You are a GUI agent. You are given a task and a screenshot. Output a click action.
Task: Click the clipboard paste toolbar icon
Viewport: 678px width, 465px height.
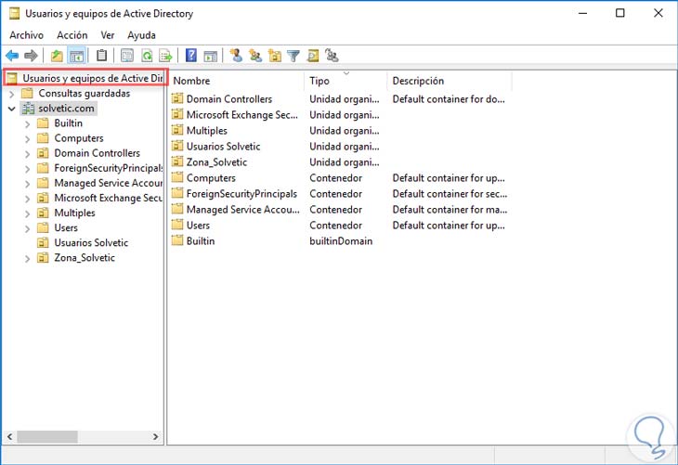[101, 56]
